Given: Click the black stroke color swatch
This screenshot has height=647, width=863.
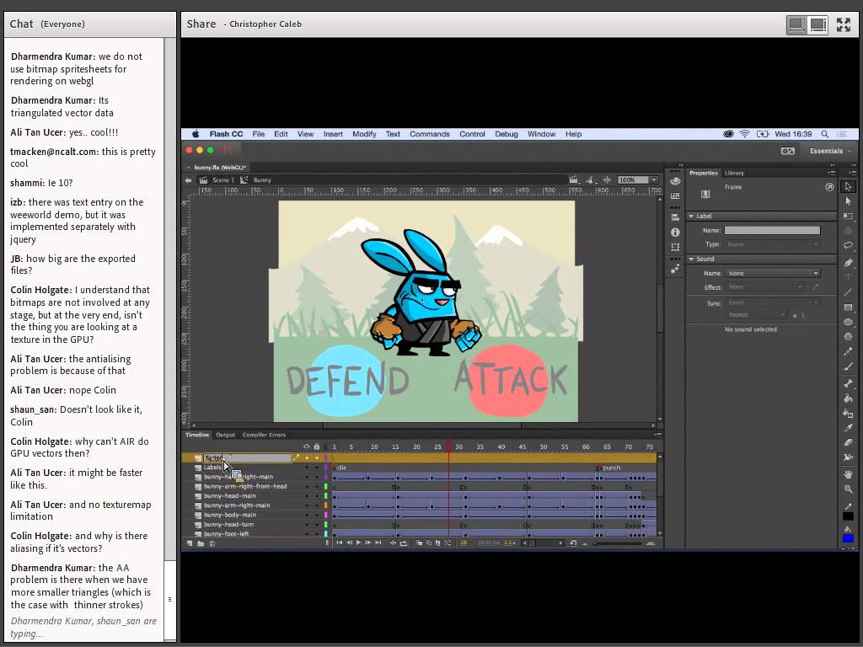Looking at the screenshot, I should 848,516.
